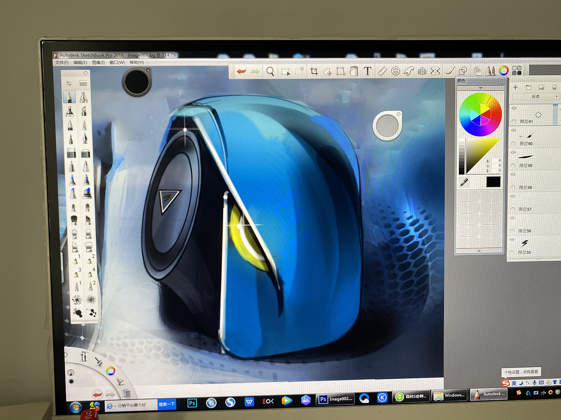Toggle visibility of layer 图层60
Screen dimensions: 561x420
pyautogui.click(x=513, y=130)
